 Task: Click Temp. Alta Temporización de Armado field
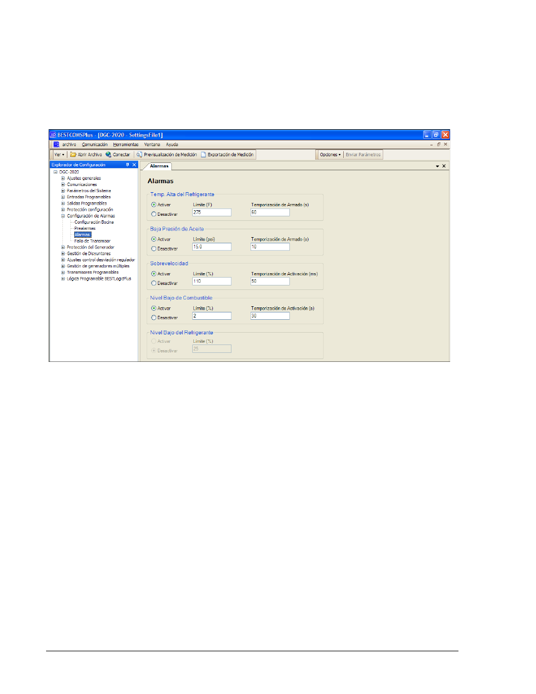pos(270,212)
